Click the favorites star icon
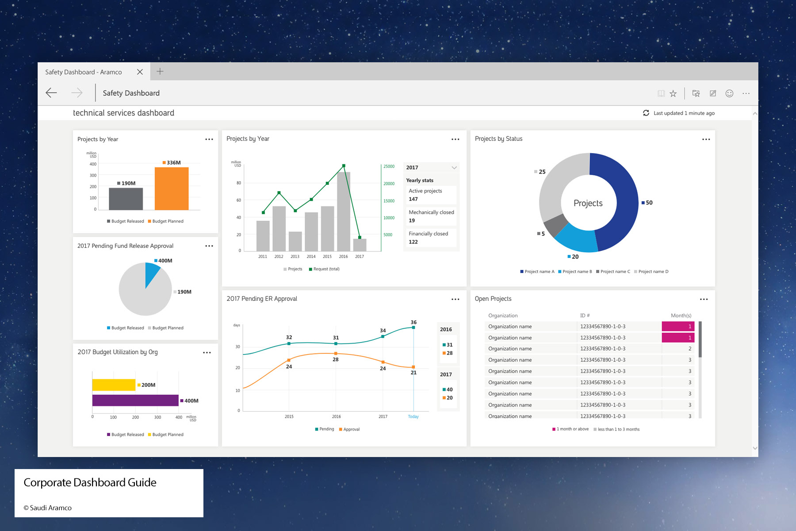Image resolution: width=796 pixels, height=531 pixels. [673, 93]
